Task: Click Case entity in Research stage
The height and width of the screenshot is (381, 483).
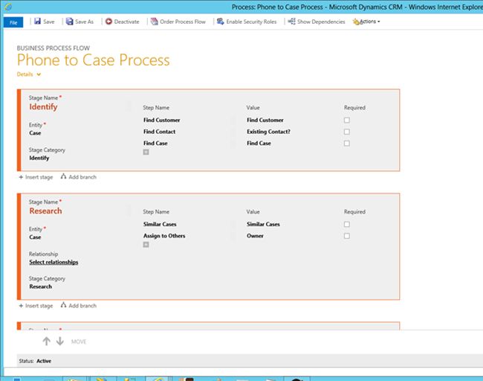Action: point(35,237)
